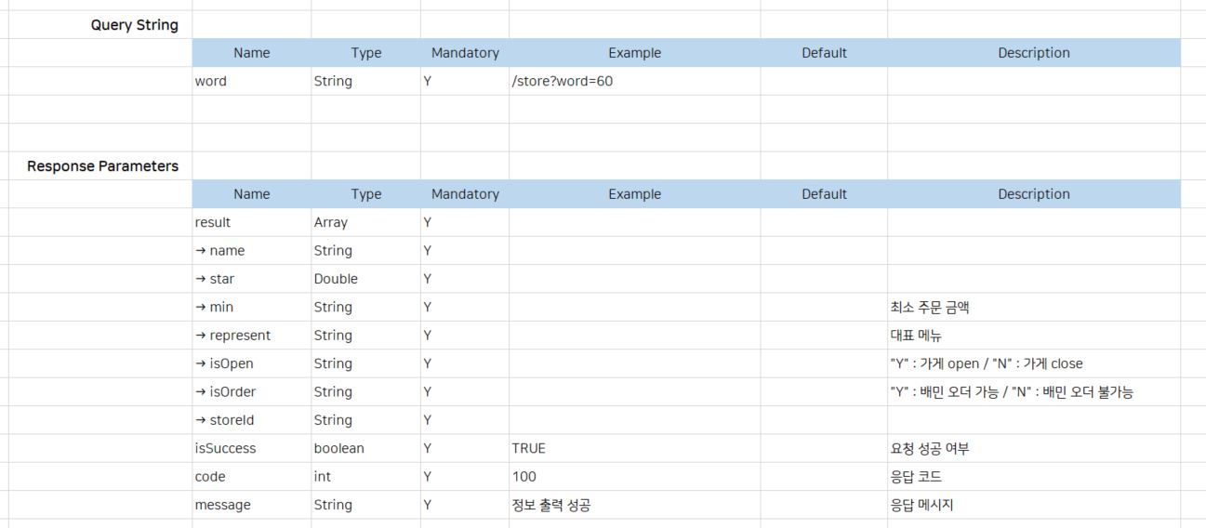The height and width of the screenshot is (528, 1206).
Task: Click the Response Parameters label cell
Action: tap(102, 166)
